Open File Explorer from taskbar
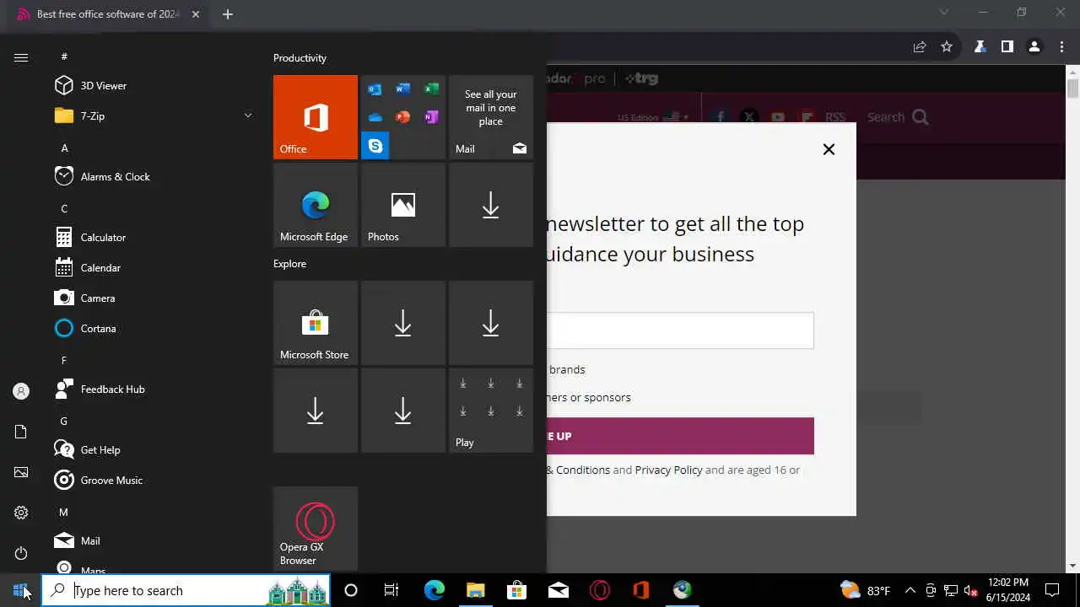This screenshot has height=607, width=1080. tap(476, 590)
